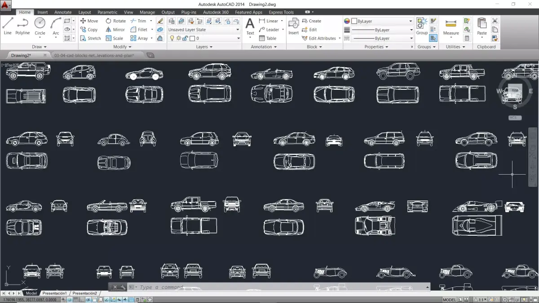Open the Output ribbon tab

(168, 12)
